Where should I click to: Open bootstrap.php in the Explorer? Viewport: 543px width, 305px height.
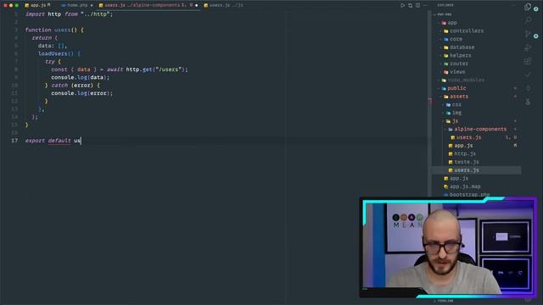(469, 195)
